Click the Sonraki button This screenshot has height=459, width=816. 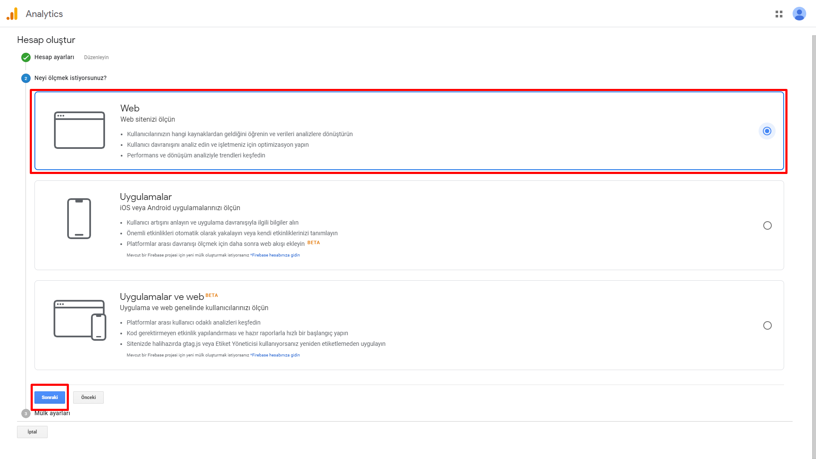point(50,397)
